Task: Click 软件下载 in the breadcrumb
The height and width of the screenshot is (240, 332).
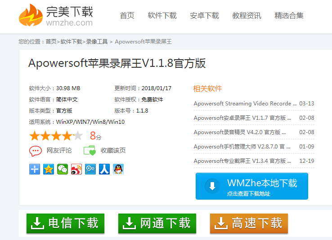Action: tap(71, 42)
